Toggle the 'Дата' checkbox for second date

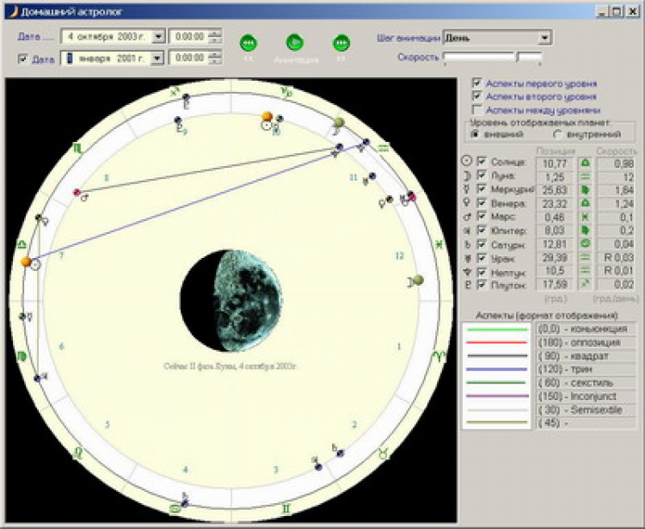tap(23, 58)
